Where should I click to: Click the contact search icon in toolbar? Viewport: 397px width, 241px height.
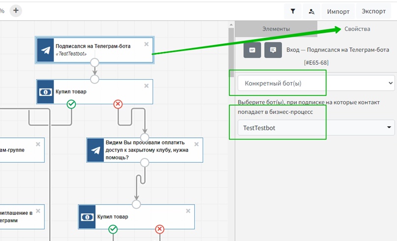pyautogui.click(x=311, y=11)
